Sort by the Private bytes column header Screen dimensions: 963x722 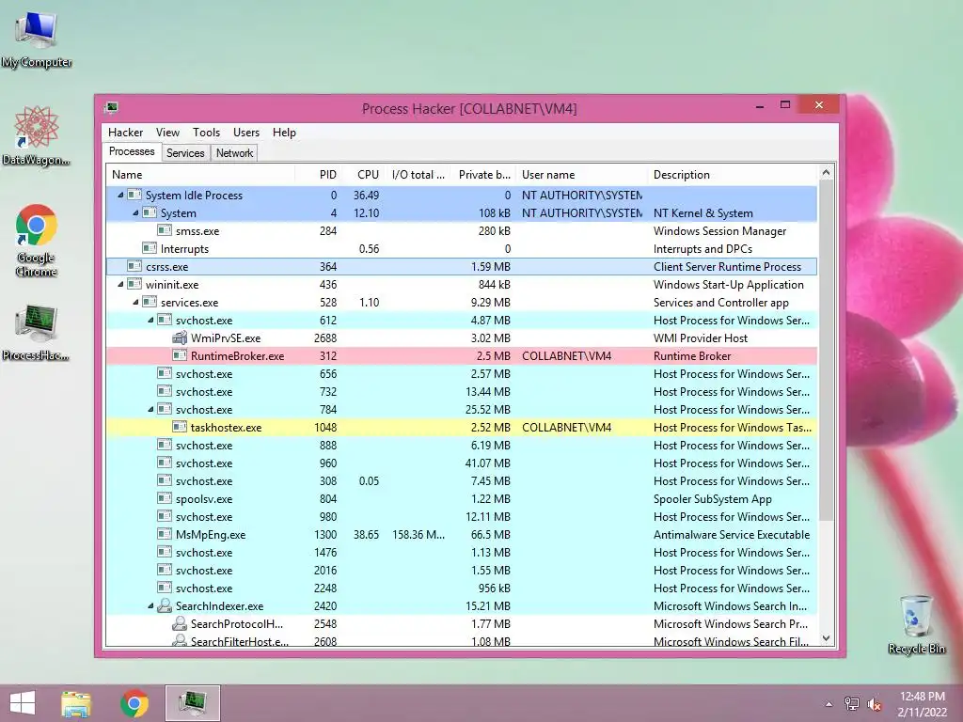click(x=482, y=174)
